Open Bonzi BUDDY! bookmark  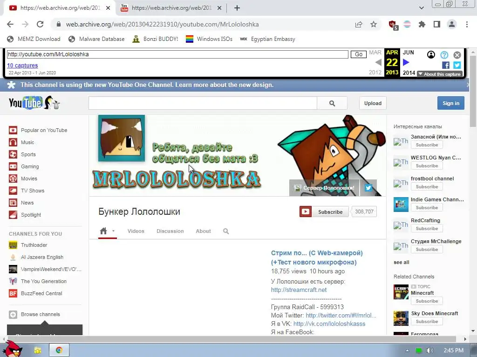coord(155,39)
